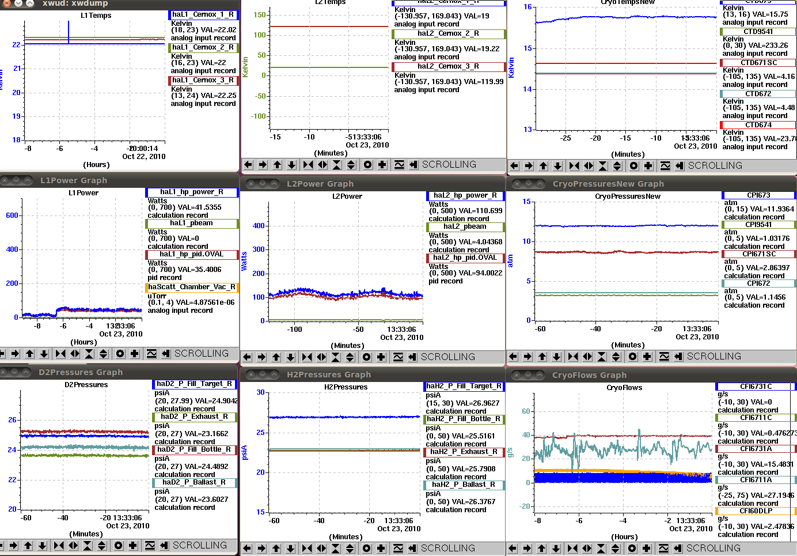Select the CPI673 curve legend
This screenshot has height=556, width=797.
coord(759,195)
